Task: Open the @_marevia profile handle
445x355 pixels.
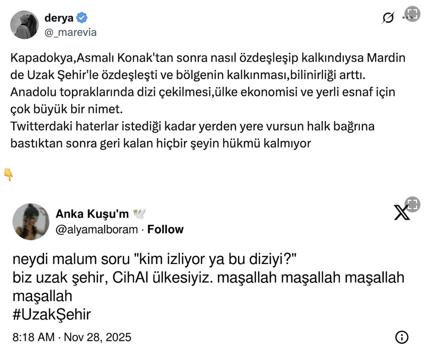Action: click(x=70, y=33)
